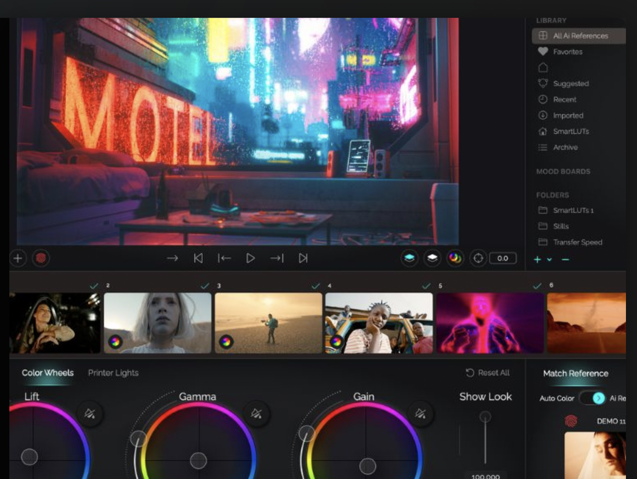Click the plus add button below the preview
Viewport: 637px width, 479px height.
pyautogui.click(x=18, y=258)
